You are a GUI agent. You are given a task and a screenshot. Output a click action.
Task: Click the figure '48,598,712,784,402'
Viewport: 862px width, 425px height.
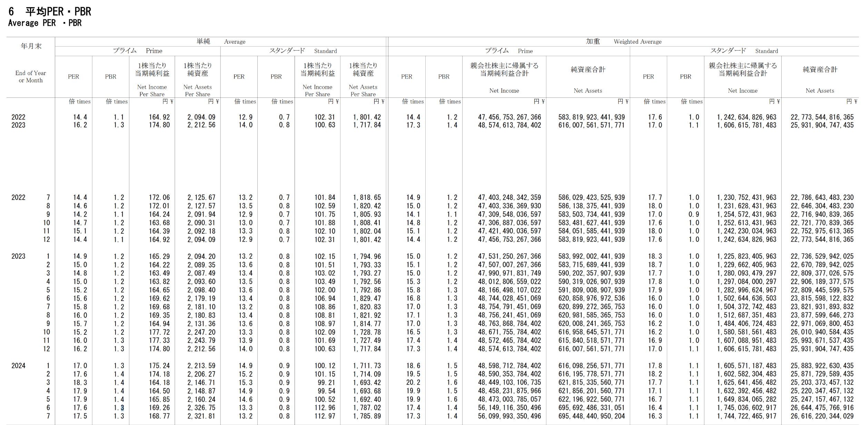tap(509, 366)
